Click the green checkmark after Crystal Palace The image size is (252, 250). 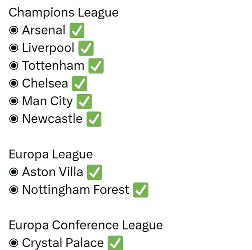click(115, 243)
